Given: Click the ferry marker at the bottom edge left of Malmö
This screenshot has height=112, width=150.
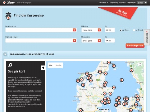Looking at the screenshot, I should click(131, 110).
